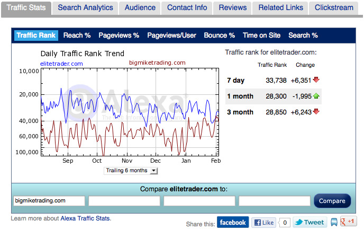Click the bigmiketrading.com chart legend label
This screenshot has width=364, height=230.
point(157,63)
